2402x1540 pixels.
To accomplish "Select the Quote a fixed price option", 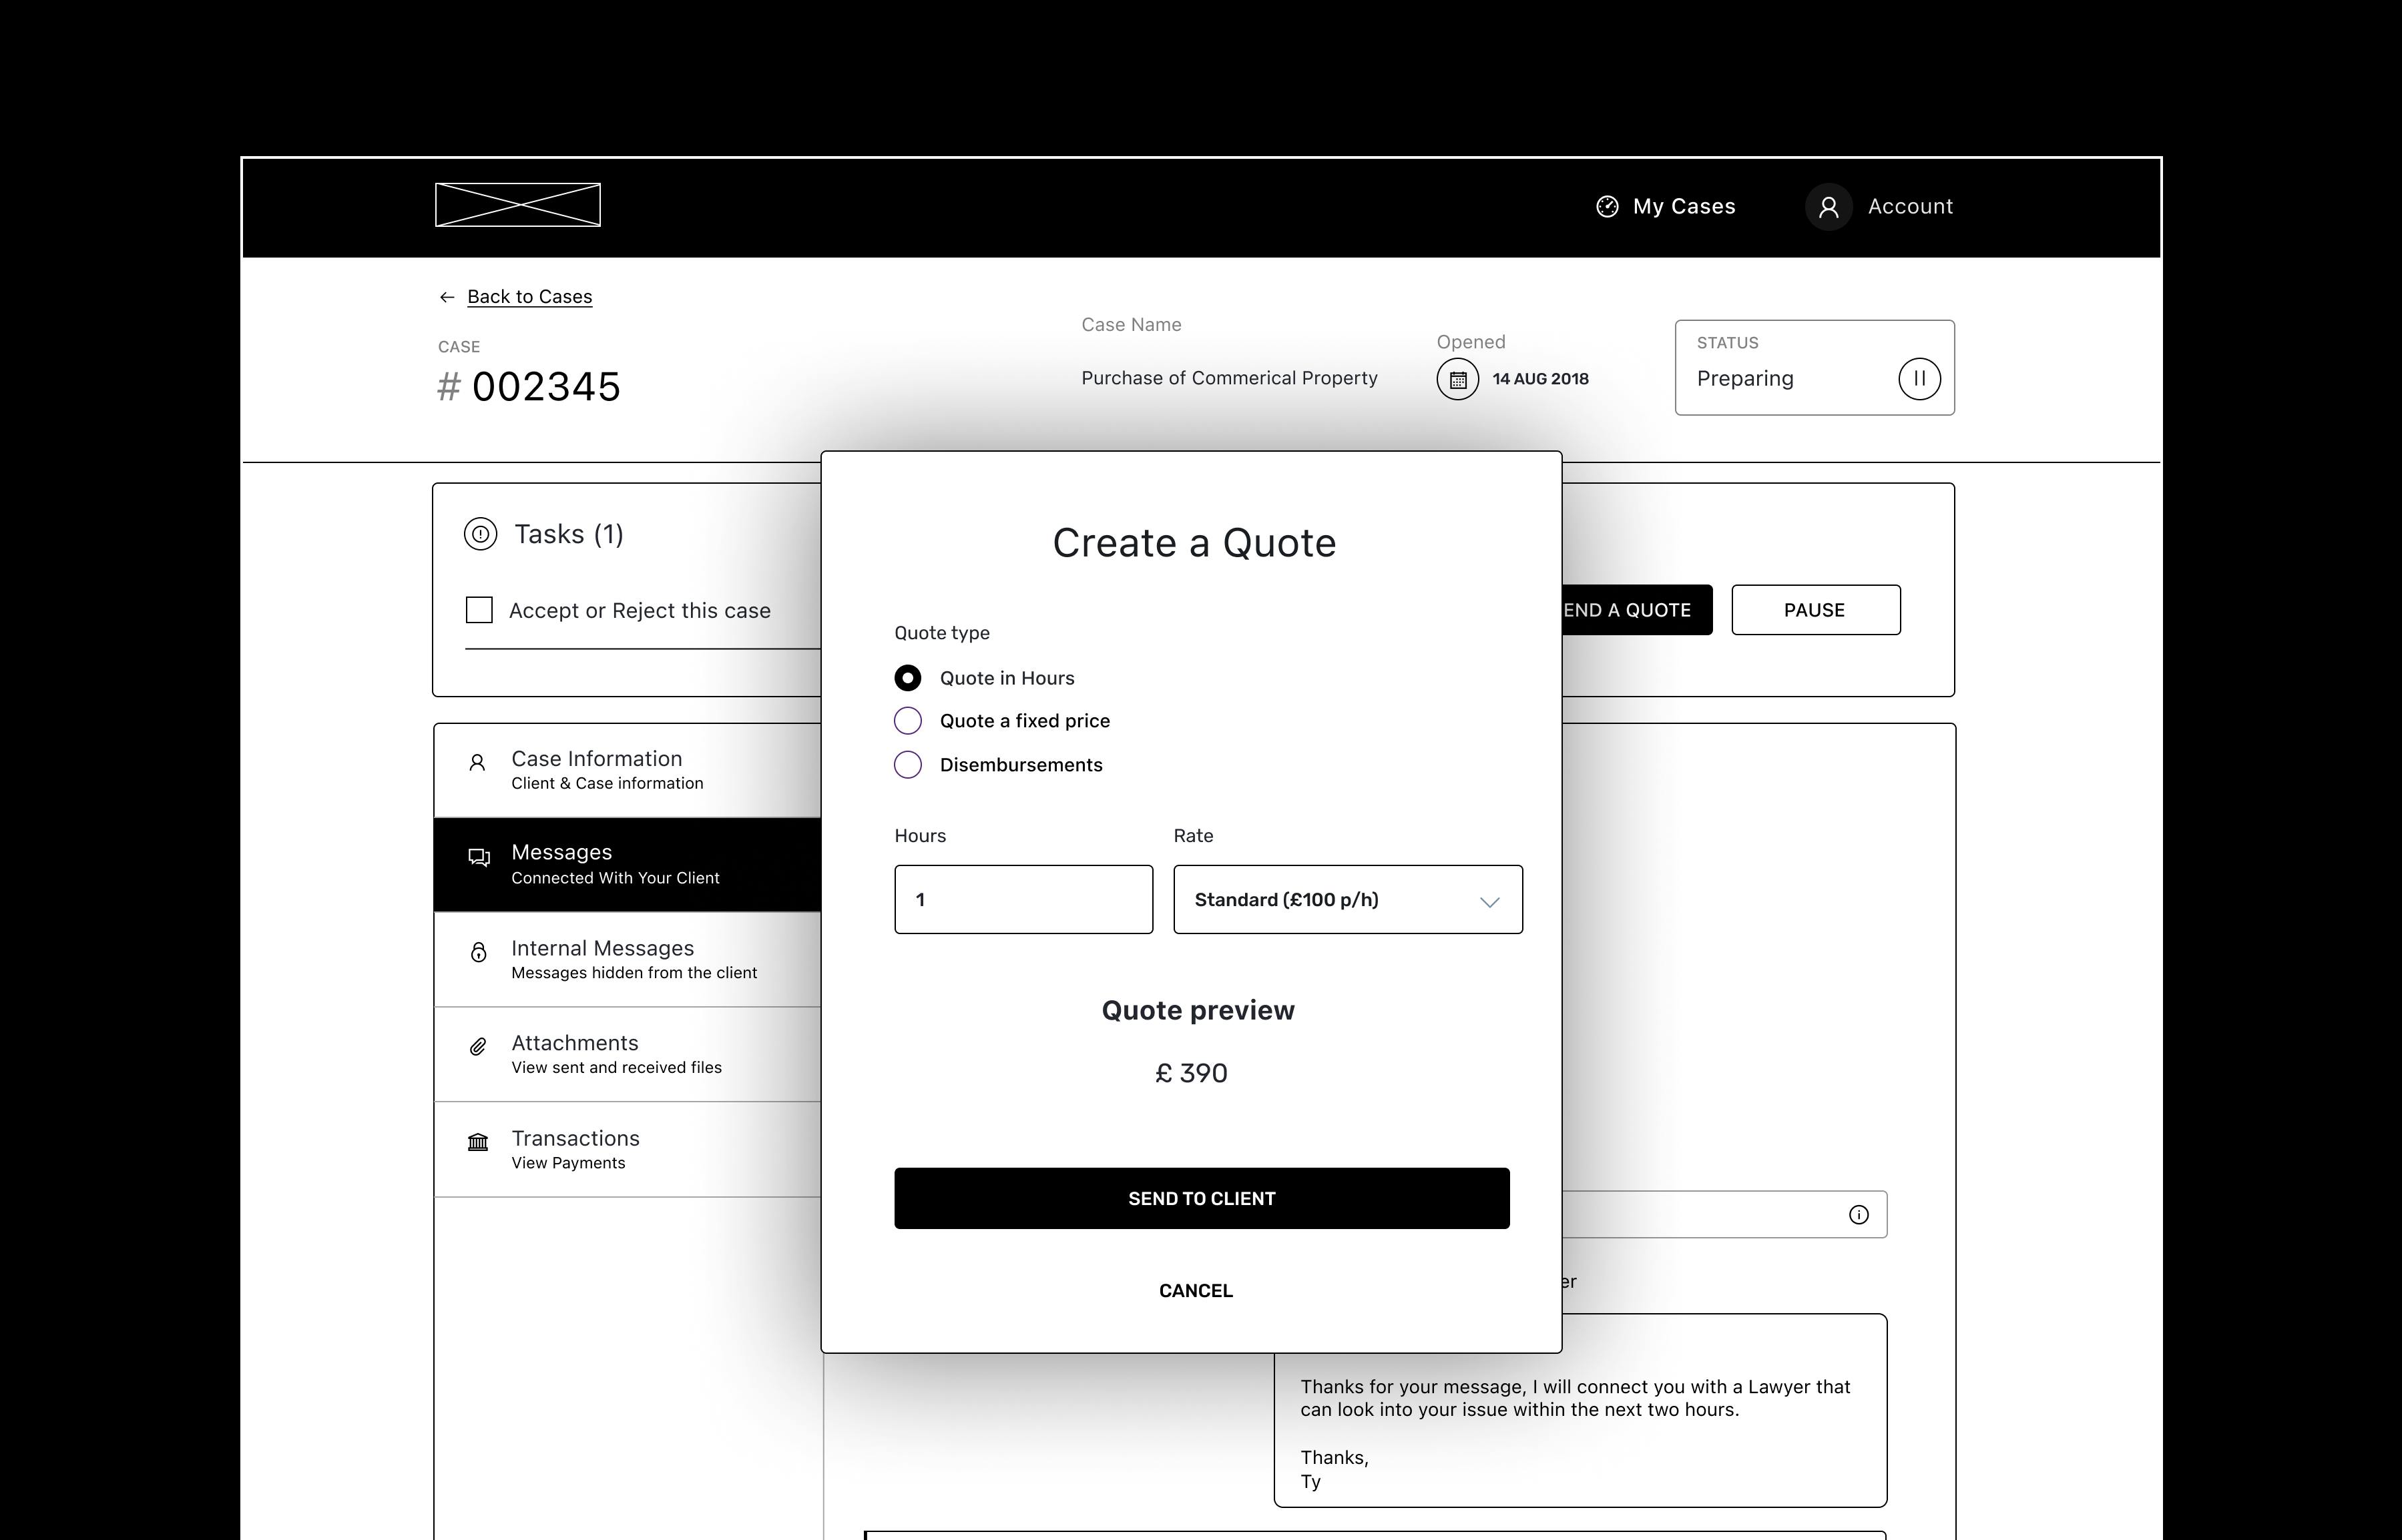I will (x=907, y=721).
